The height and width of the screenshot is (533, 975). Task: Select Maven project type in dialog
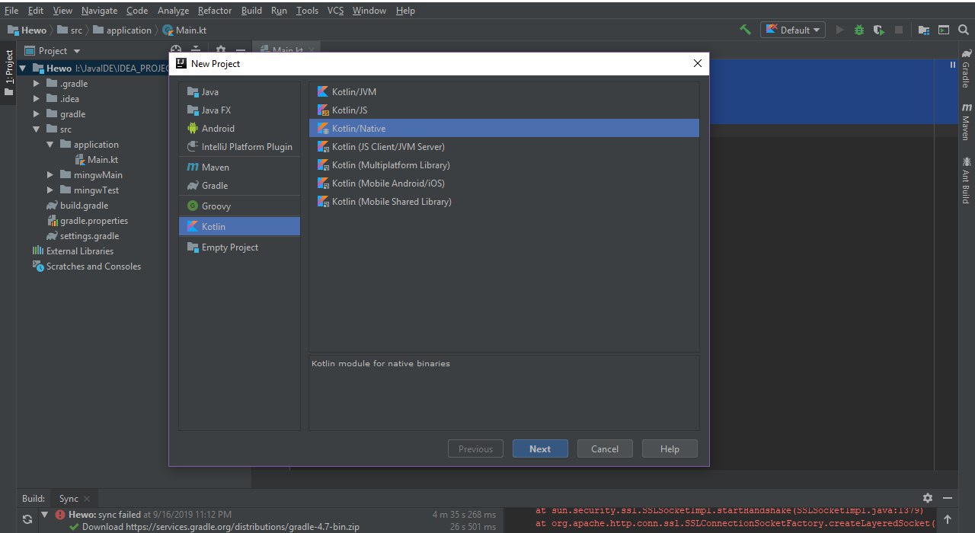pos(239,167)
